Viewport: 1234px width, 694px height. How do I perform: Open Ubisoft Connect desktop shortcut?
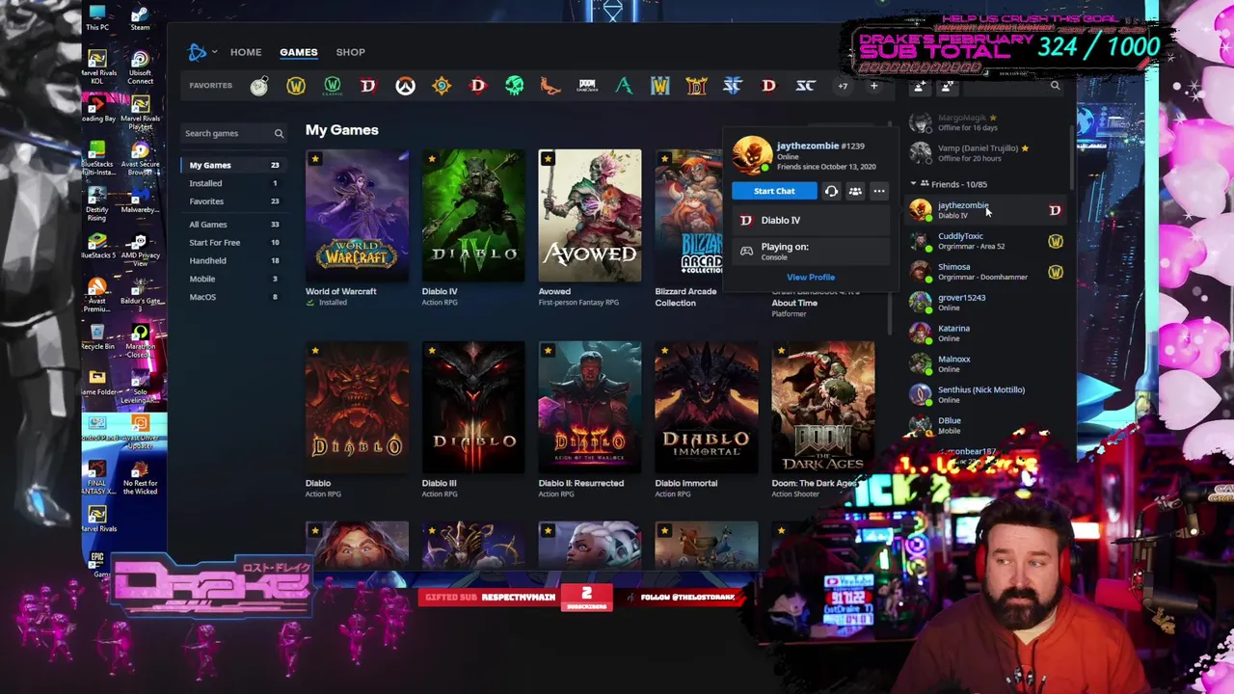pos(140,67)
